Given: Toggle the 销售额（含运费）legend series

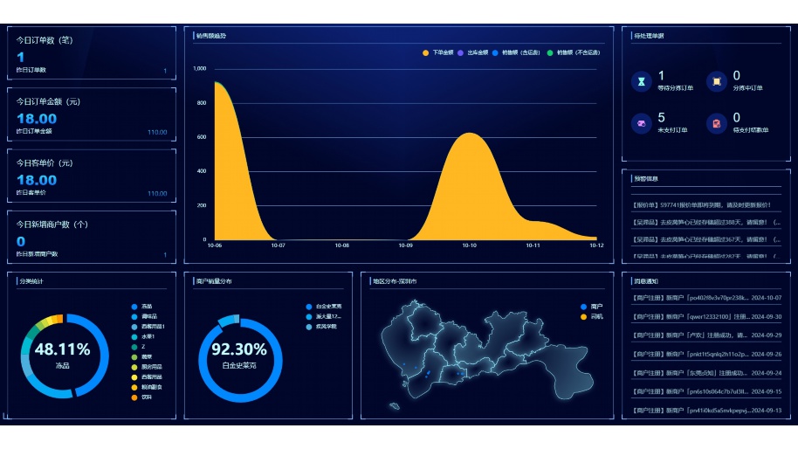Looking at the screenshot, I should coord(515,53).
